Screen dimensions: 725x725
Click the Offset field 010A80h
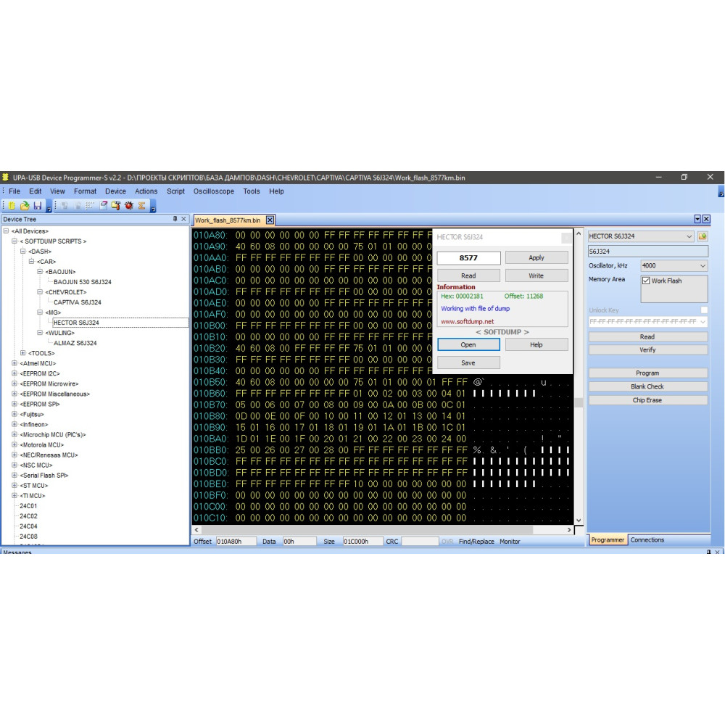pyautogui.click(x=236, y=542)
